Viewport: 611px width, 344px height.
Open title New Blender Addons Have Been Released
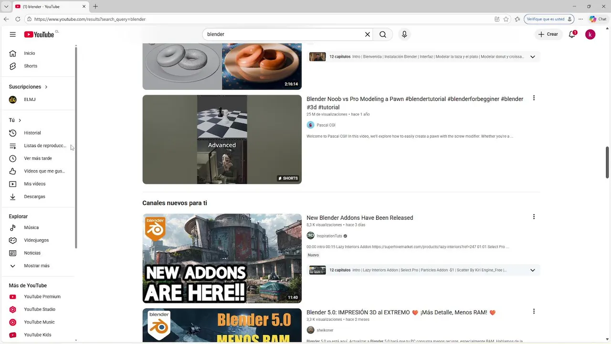point(360,218)
